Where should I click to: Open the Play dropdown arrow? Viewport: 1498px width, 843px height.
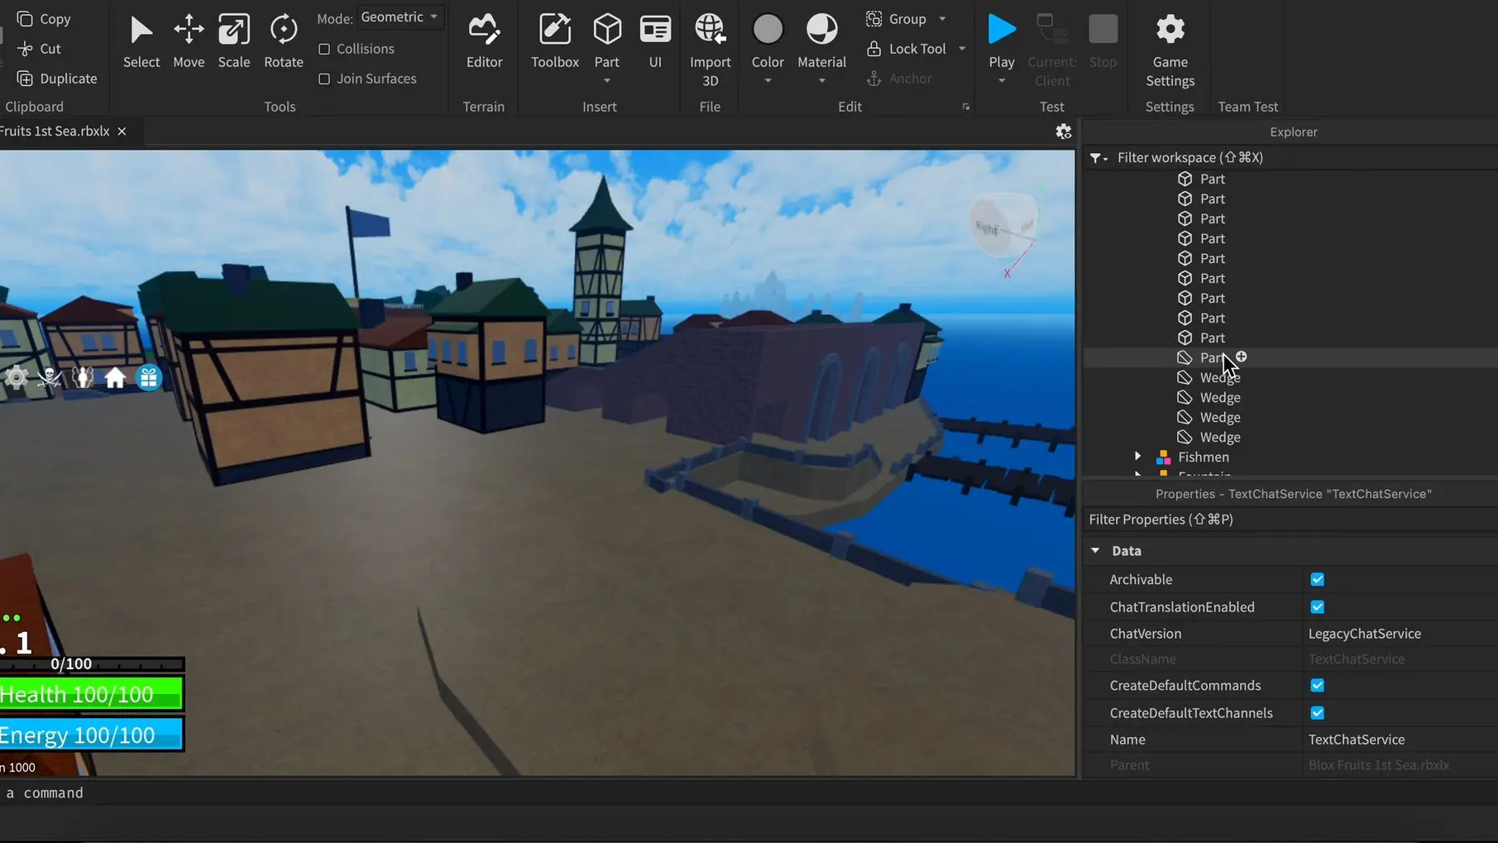click(1002, 81)
